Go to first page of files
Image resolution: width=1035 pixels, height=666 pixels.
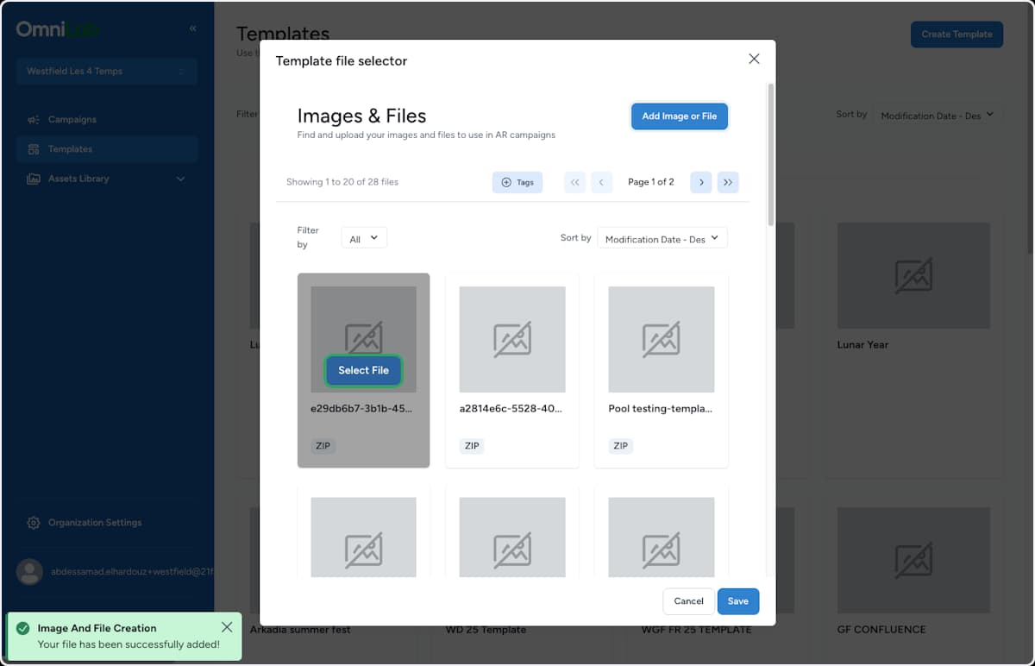point(575,182)
